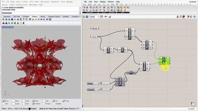This screenshot has height=111, width=198.
Task: Click the Move component on canvas
Action: click(144, 66)
